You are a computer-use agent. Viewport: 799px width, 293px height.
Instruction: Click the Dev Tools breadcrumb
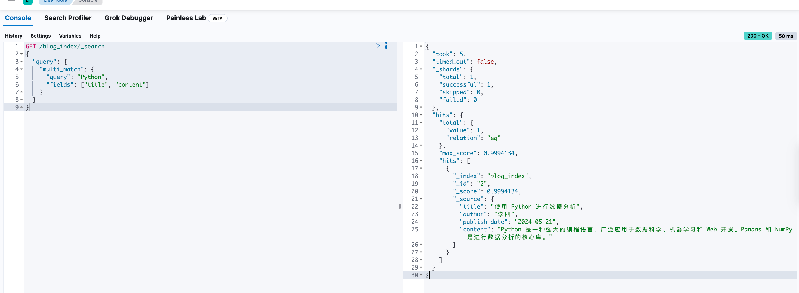pyautogui.click(x=55, y=1)
